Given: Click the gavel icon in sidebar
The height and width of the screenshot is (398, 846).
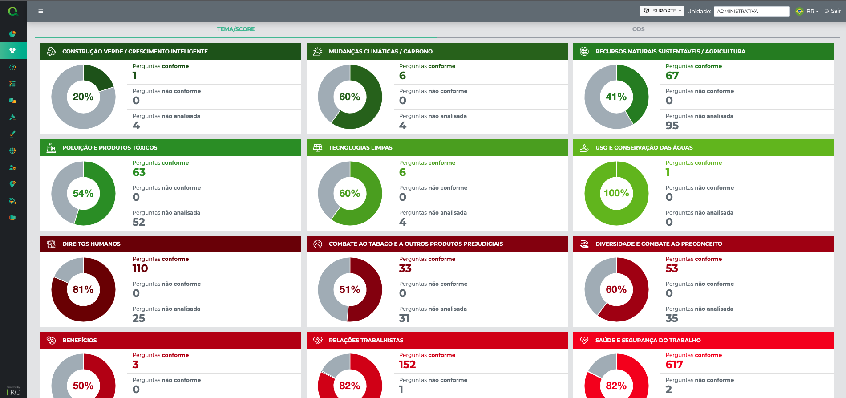Looking at the screenshot, I should 12,118.
